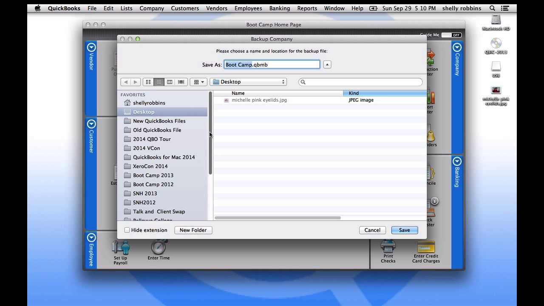Open the Apple menu
The width and height of the screenshot is (544, 306).
point(38,8)
